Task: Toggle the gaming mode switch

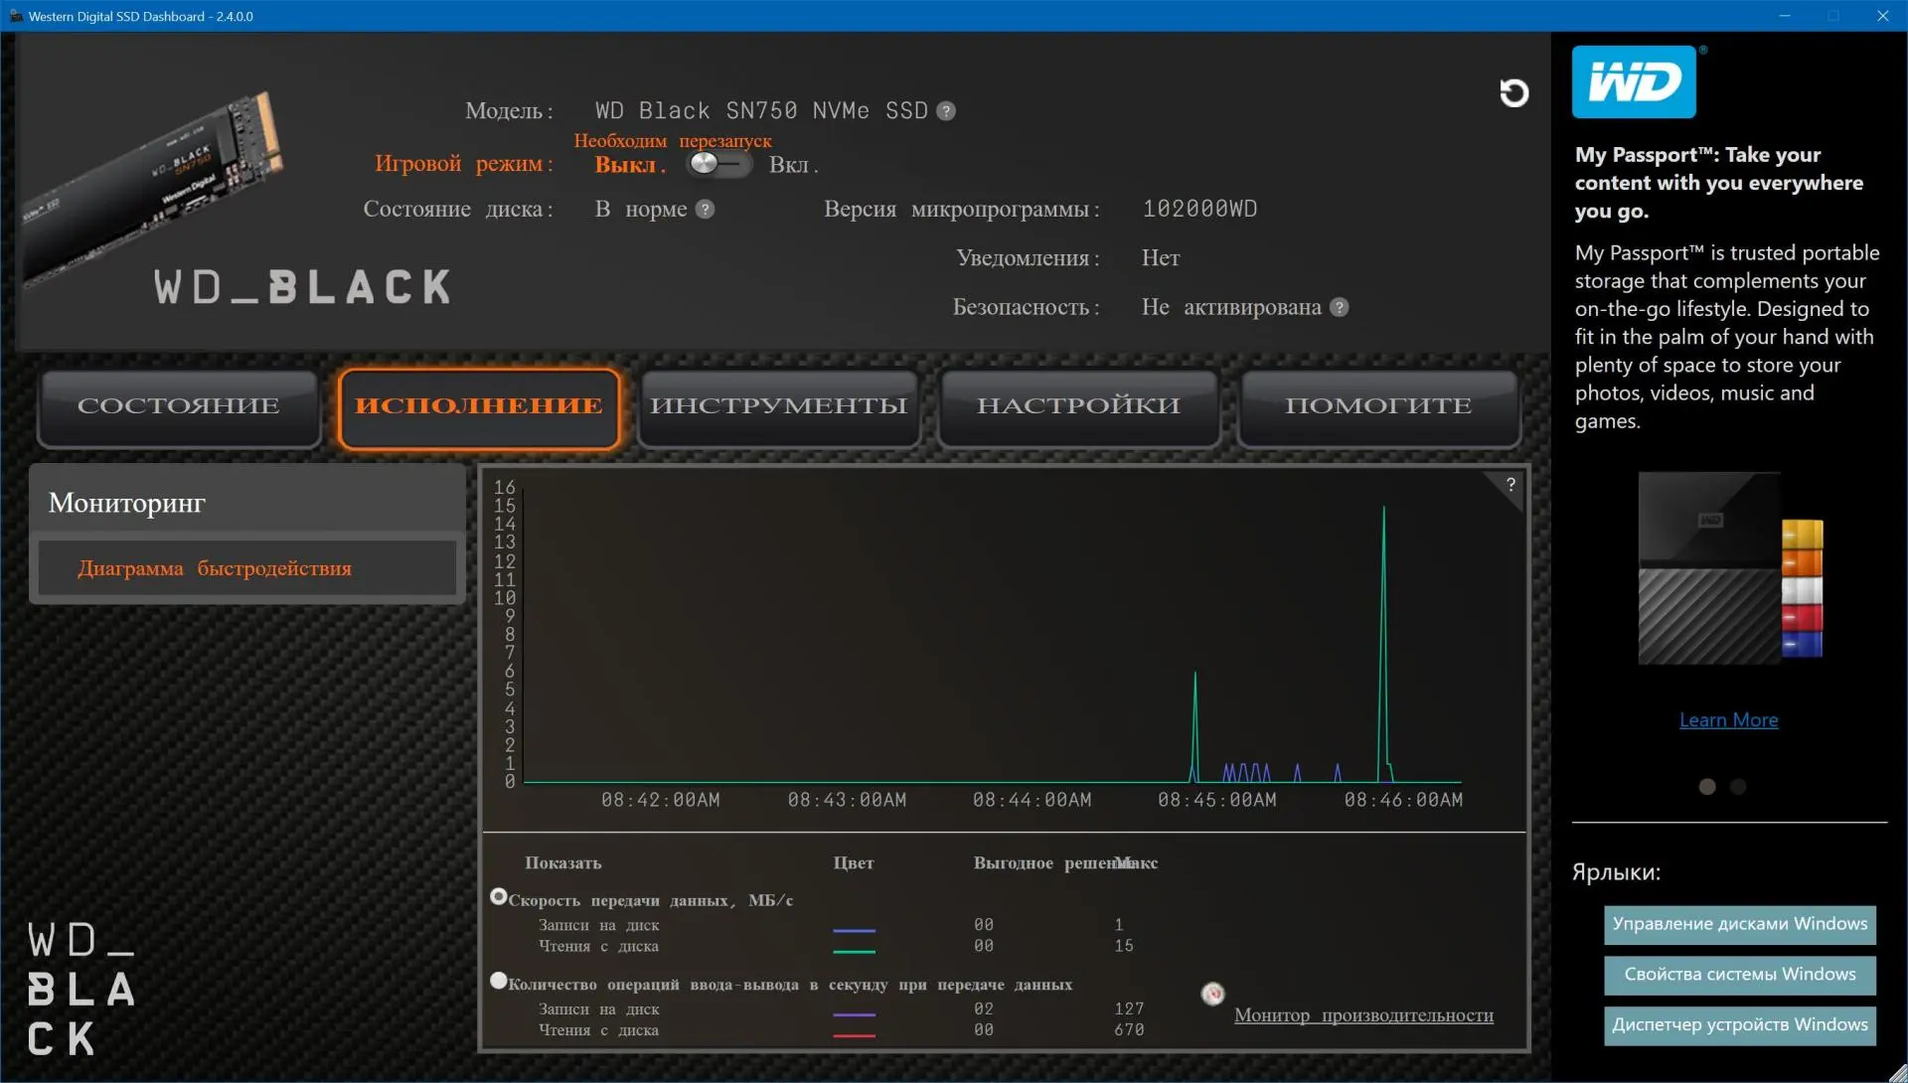Action: (718, 164)
